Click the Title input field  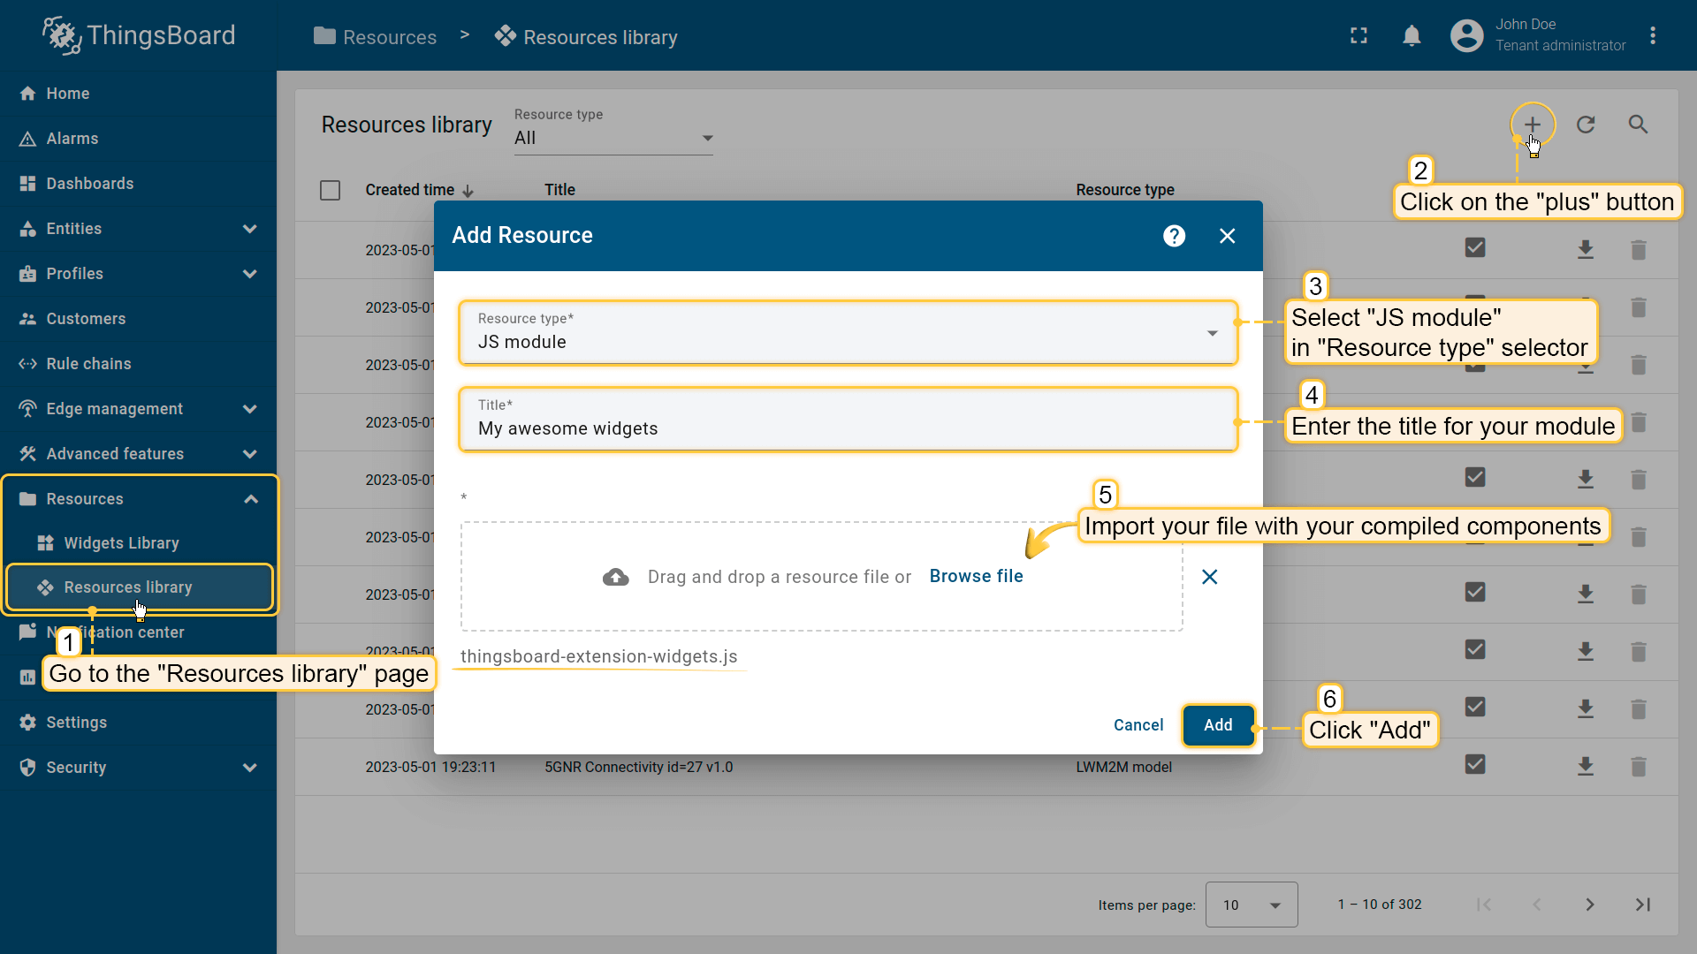pyautogui.click(x=848, y=420)
